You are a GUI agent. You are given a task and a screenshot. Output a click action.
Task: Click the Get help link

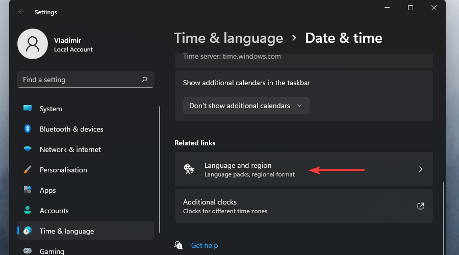click(x=205, y=245)
